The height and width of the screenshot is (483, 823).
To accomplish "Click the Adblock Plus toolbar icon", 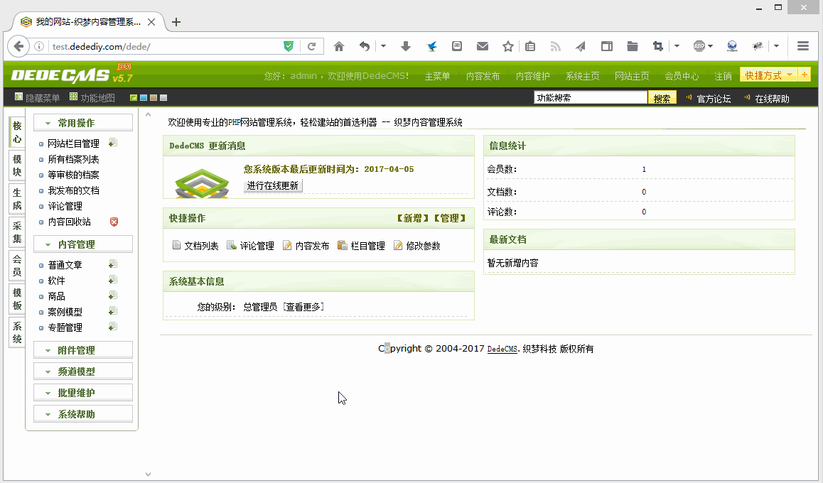I will click(x=699, y=46).
